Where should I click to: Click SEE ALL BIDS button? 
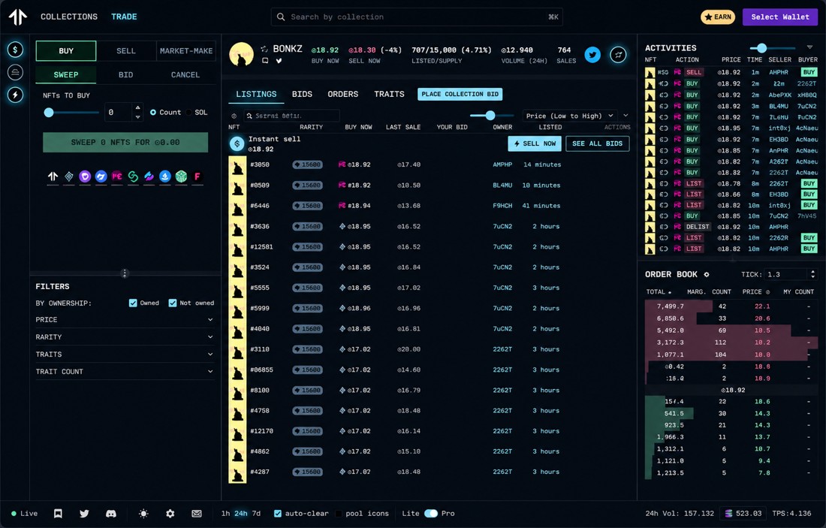point(598,143)
